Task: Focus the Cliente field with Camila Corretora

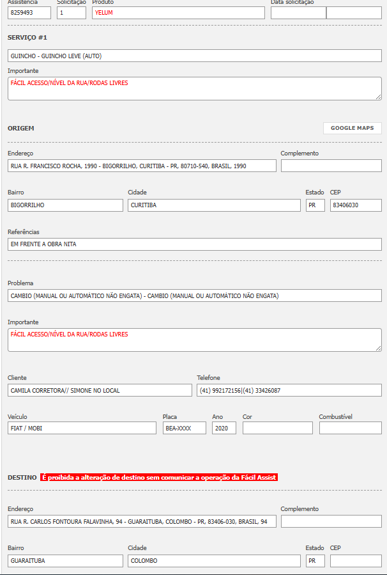Action: [x=100, y=390]
